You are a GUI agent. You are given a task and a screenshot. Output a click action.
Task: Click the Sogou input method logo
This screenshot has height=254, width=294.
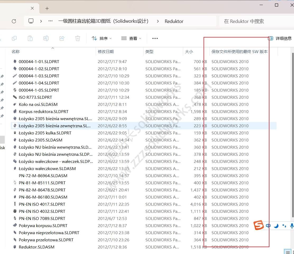pyautogui.click(x=259, y=225)
